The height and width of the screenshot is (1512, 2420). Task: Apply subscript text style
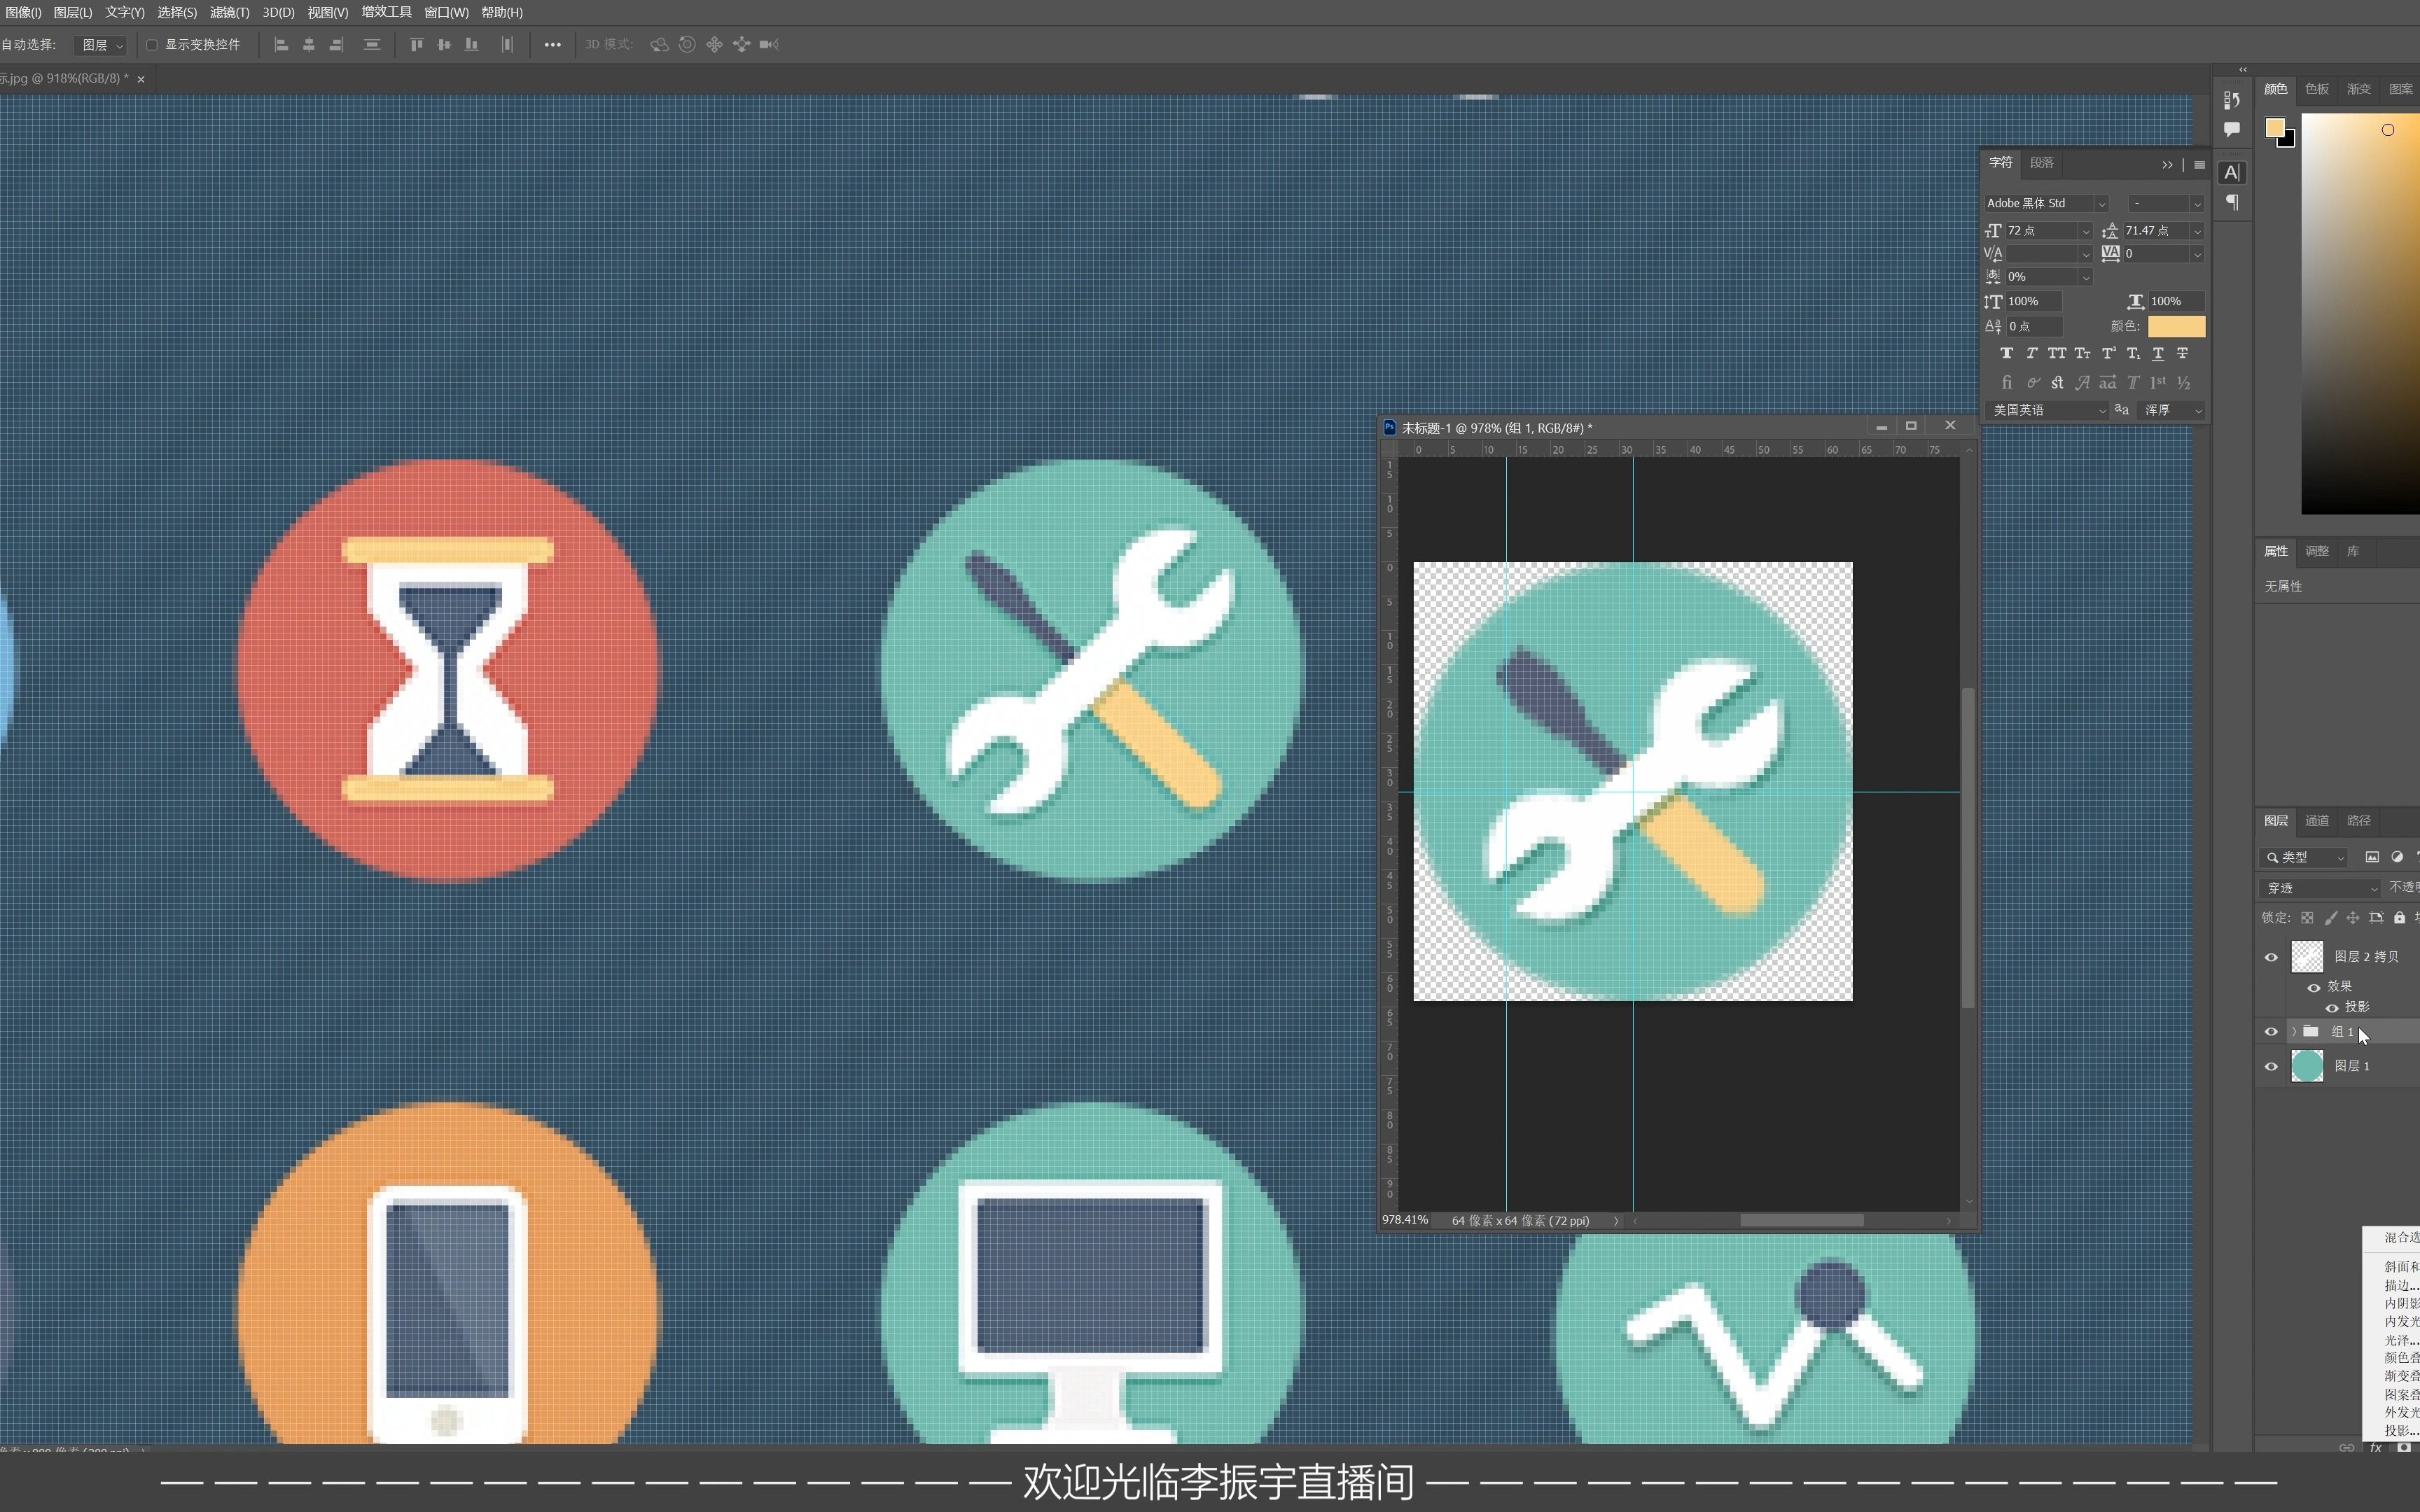click(2133, 353)
